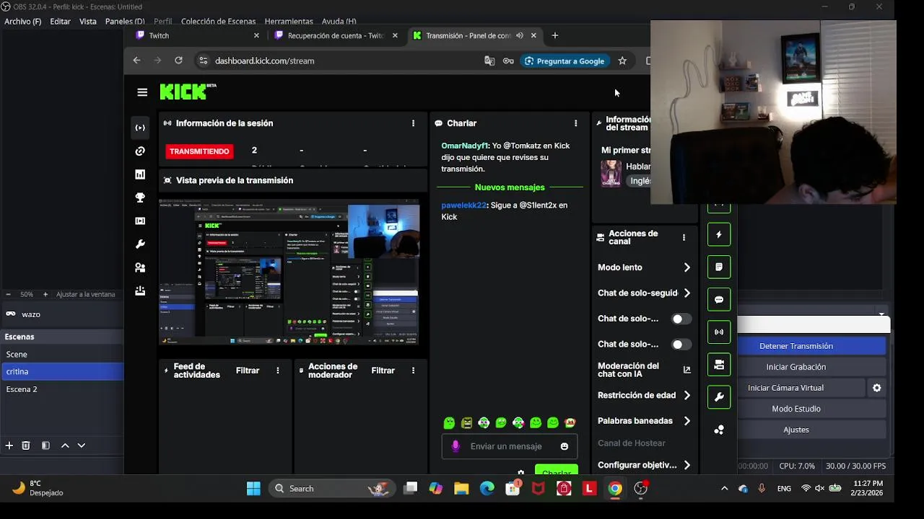Viewport: 924px width, 519px height.
Task: Open the lightning bolt widget in right strip
Action: [x=719, y=234]
